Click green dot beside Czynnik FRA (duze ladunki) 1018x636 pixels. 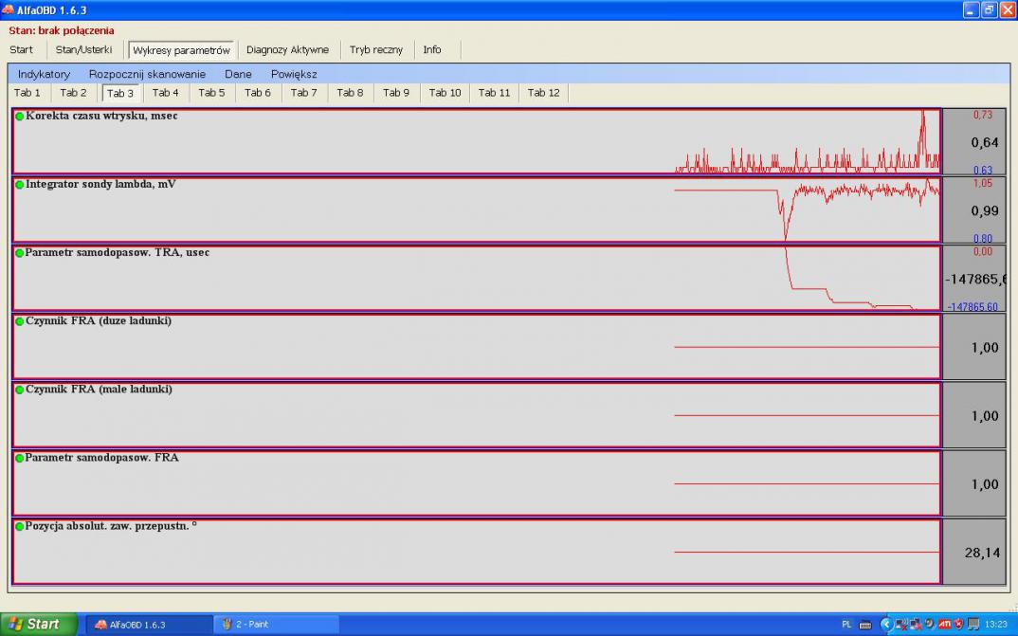point(19,321)
